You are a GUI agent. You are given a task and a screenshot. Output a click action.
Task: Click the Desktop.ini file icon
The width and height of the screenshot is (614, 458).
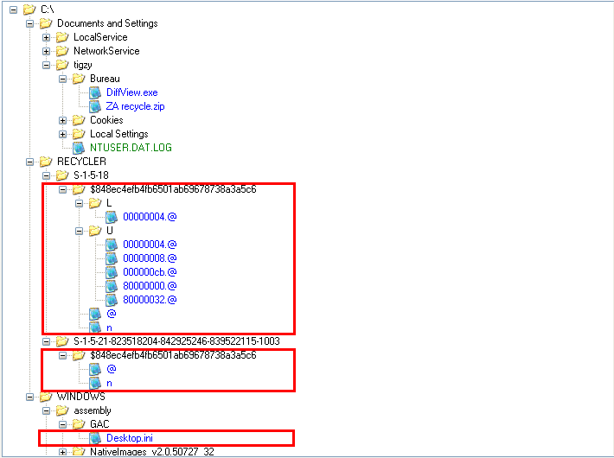[95, 438]
